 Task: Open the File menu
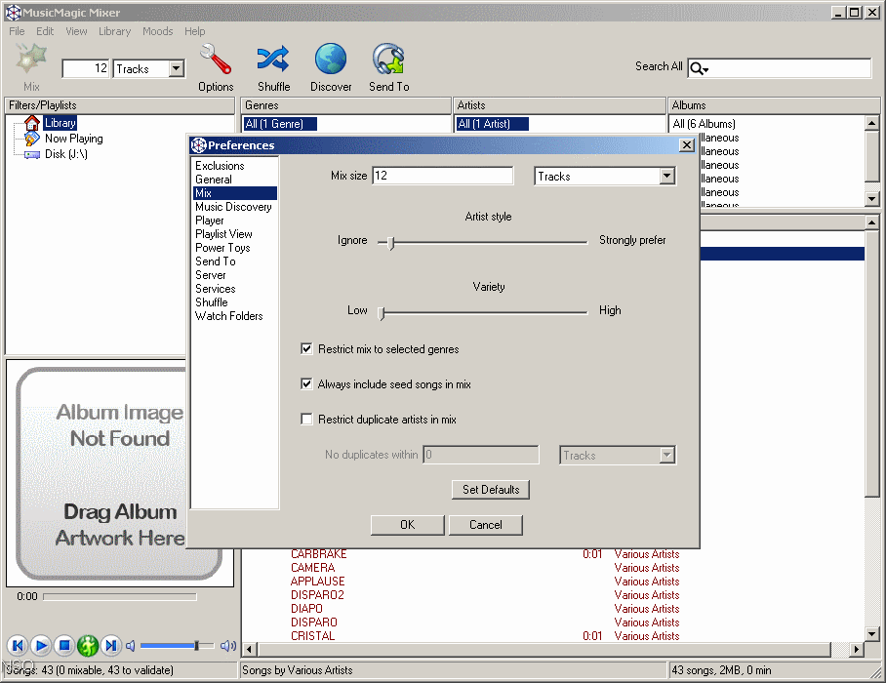pyautogui.click(x=17, y=31)
